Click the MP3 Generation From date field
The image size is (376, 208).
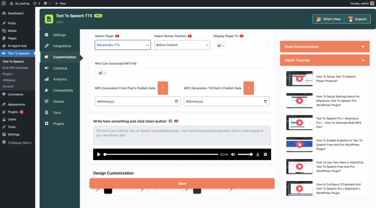pos(137,101)
